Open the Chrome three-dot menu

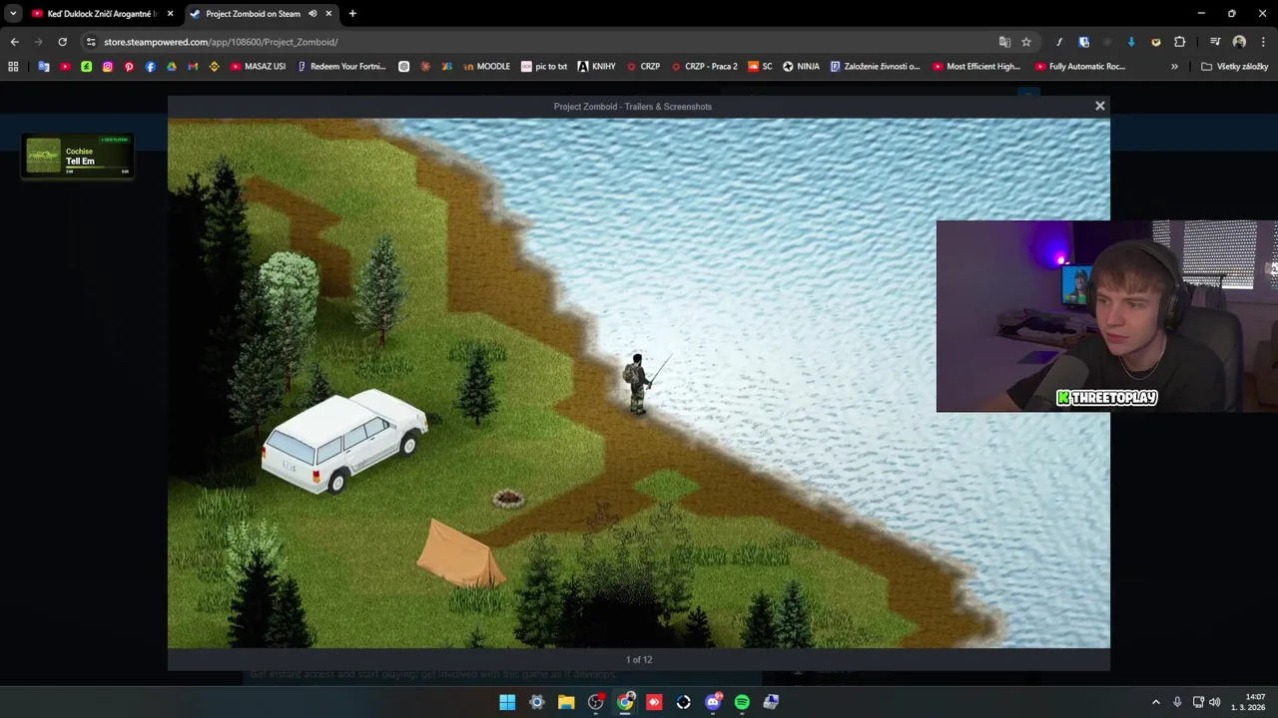tap(1264, 42)
